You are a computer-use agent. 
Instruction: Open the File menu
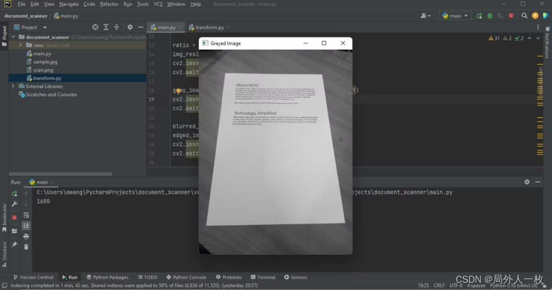(x=21, y=4)
